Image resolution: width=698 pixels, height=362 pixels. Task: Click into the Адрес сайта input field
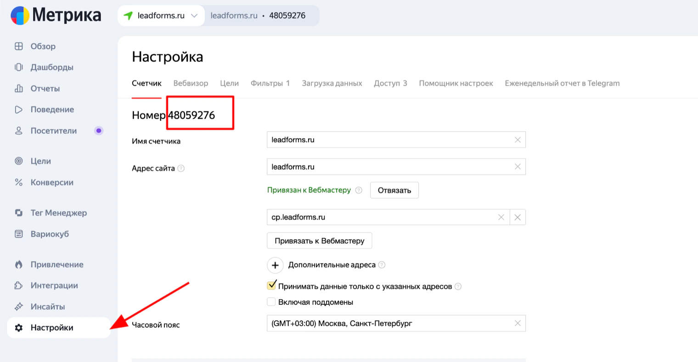[x=396, y=167]
